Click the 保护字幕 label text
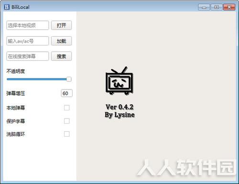This screenshot has height=184, width=239. click(16, 121)
